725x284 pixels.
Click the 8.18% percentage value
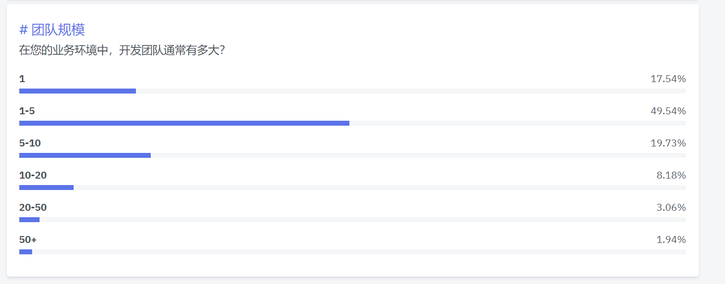click(671, 175)
